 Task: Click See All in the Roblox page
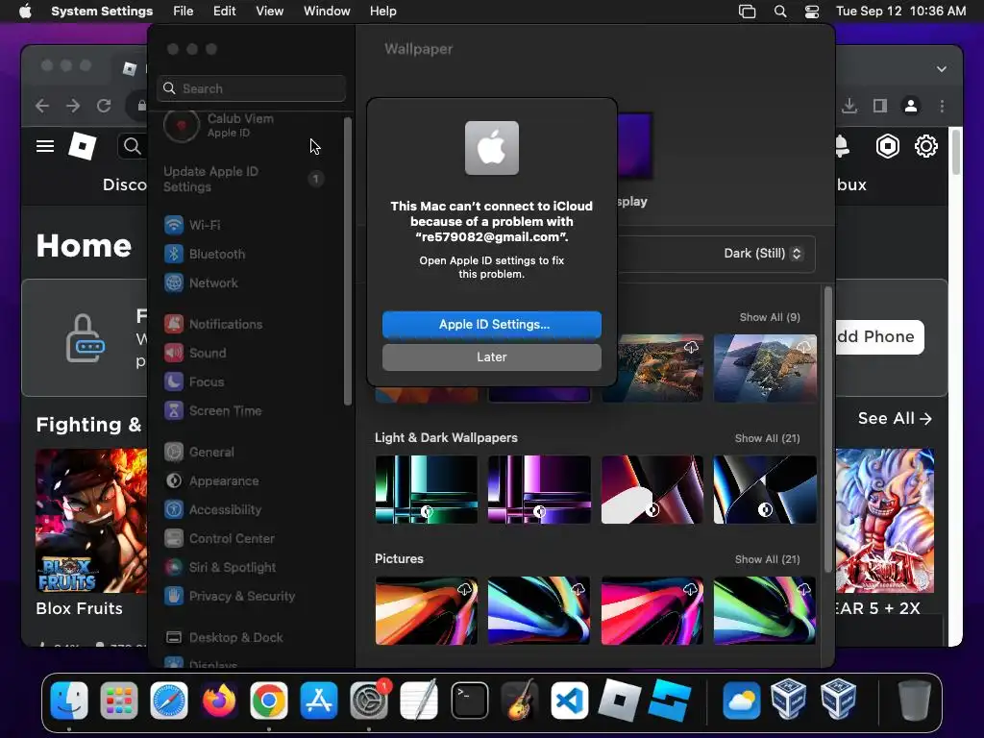pyautogui.click(x=895, y=419)
